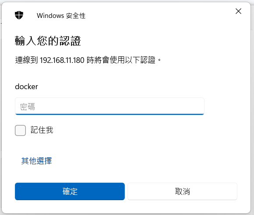This screenshot has height=215, width=254.
Task: Click the empty title bar area beside Windows 安全性
Action: pos(159,15)
